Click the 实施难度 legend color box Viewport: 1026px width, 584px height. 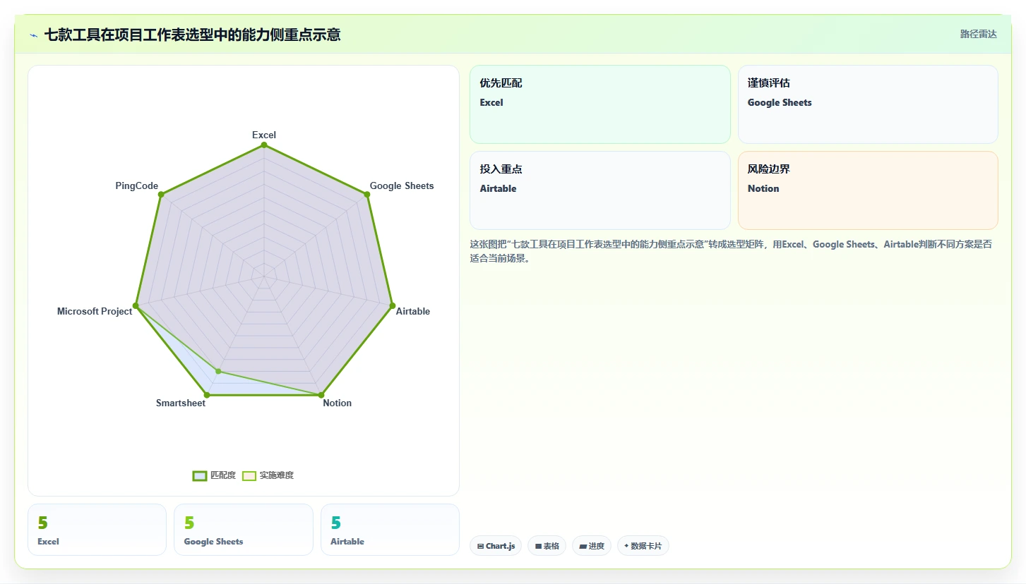pos(249,475)
